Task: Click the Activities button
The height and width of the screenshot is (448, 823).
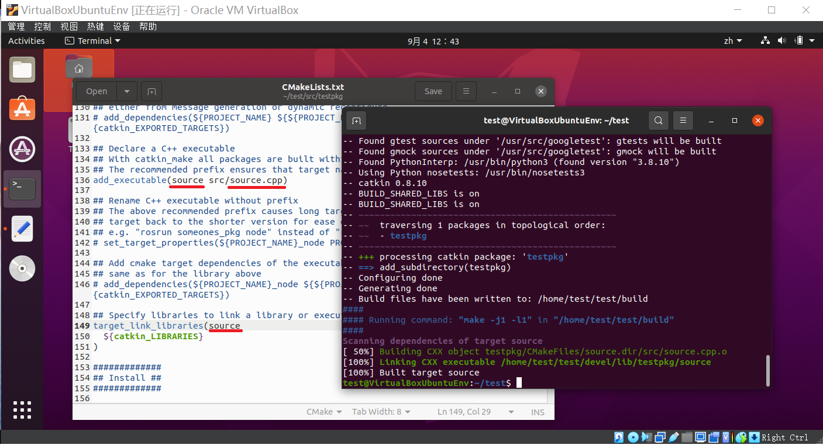Action: (x=26, y=41)
